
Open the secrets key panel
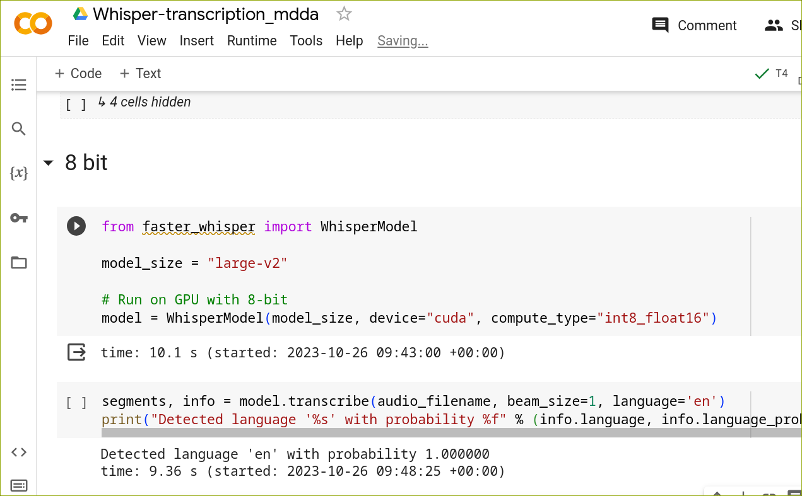pyautogui.click(x=19, y=218)
